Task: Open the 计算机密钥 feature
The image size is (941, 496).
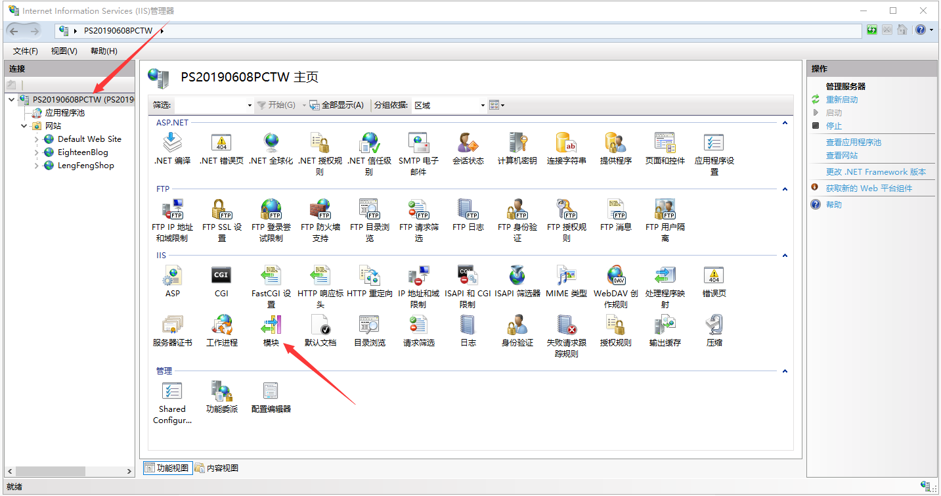Action: pos(517,148)
